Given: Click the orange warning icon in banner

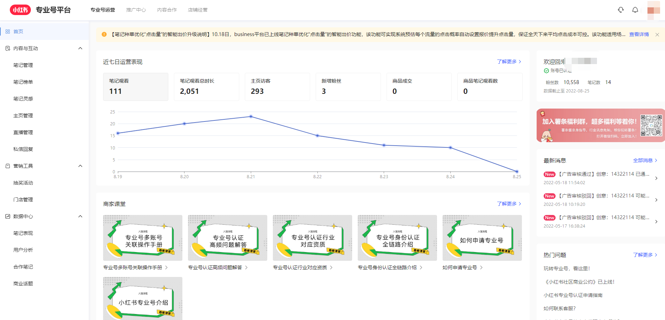Looking at the screenshot, I should 104,34.
